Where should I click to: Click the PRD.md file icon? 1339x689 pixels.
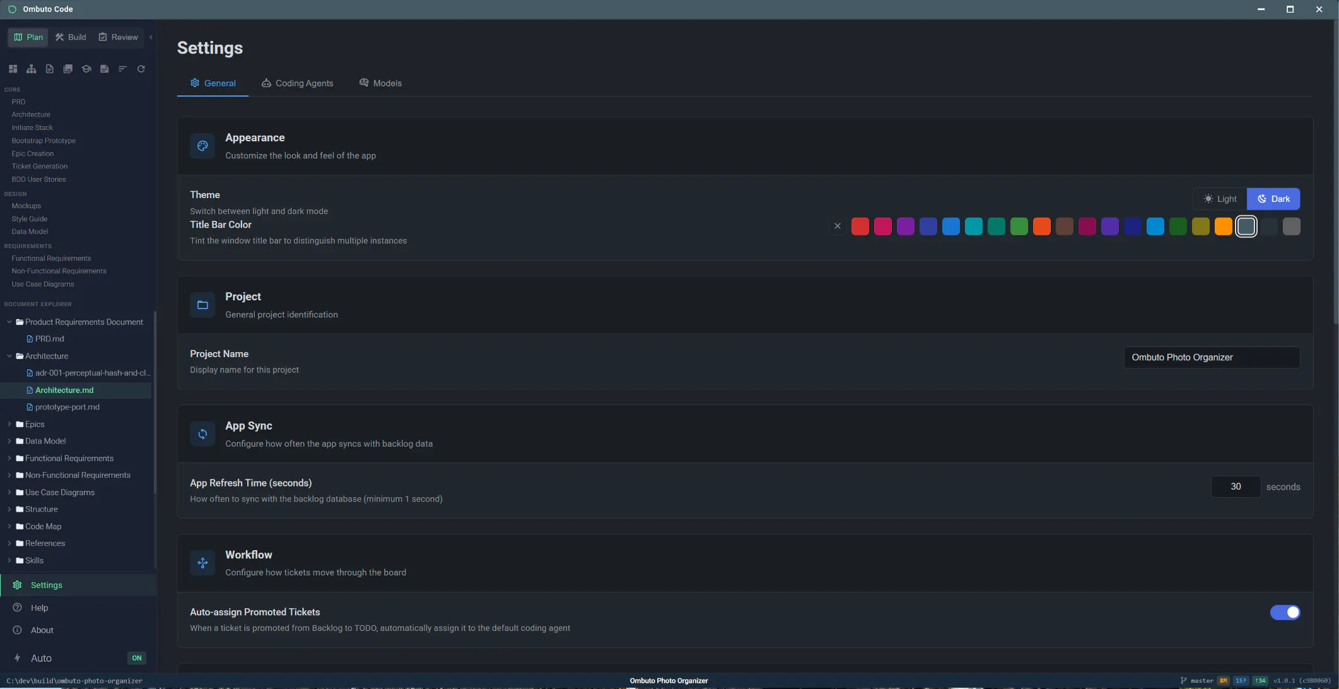click(30, 339)
